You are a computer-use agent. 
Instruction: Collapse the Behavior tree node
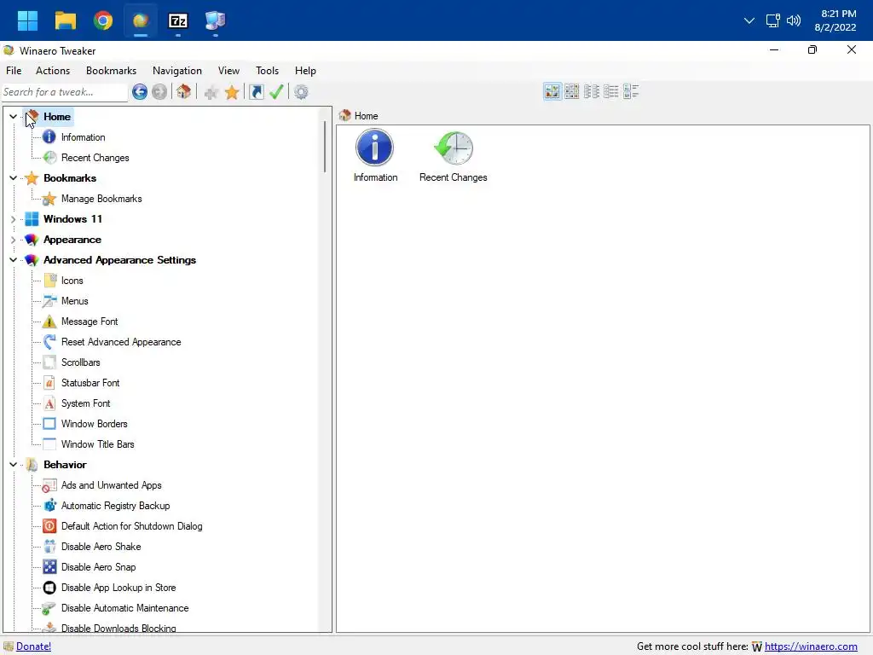[13, 465]
